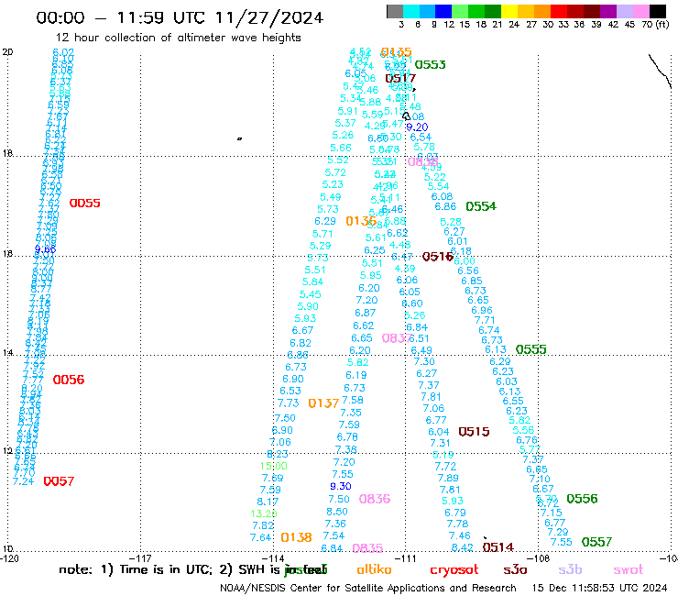
Task: Click the legend label "s3a"
Action: tap(515, 570)
